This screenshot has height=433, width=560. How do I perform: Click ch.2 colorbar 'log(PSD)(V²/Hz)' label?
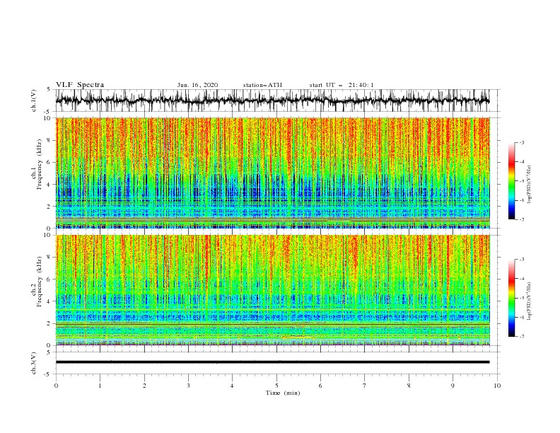point(530,301)
